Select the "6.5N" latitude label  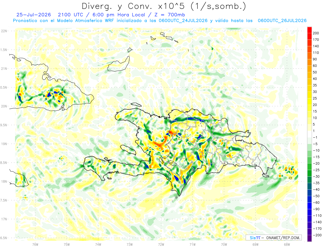pos(3,238)
